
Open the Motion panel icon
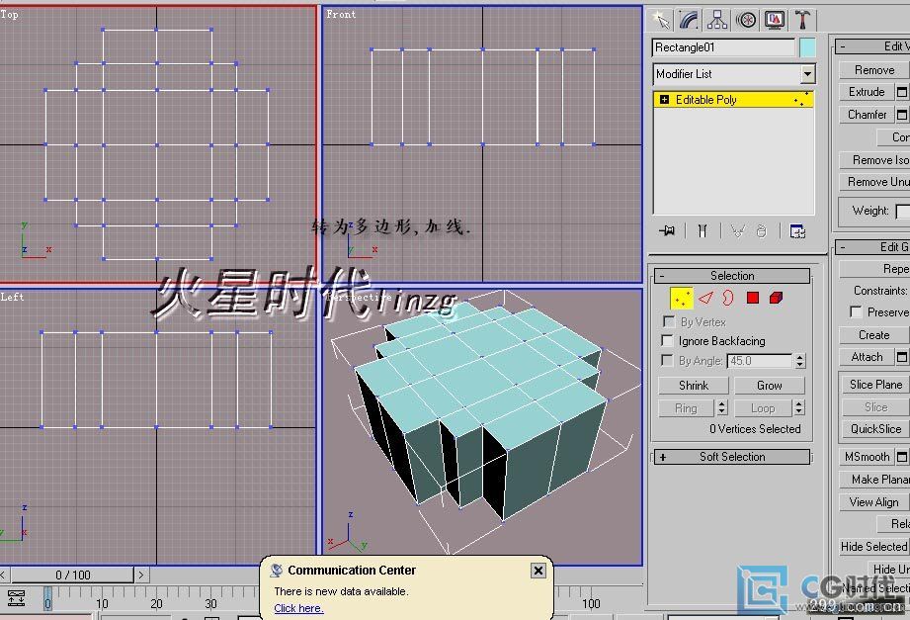click(747, 20)
